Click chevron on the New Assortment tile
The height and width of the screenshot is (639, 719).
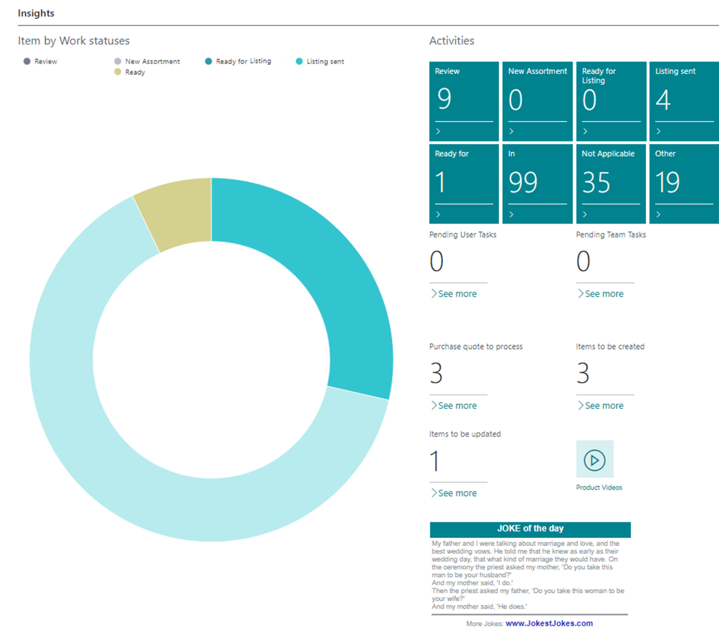pos(511,131)
